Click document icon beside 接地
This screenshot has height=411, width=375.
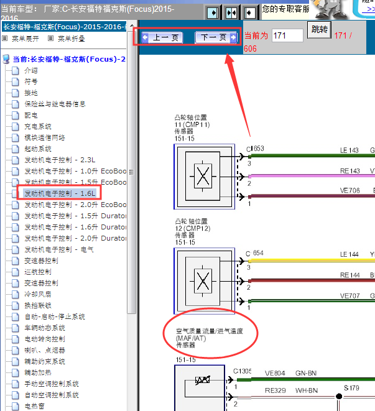(16, 93)
